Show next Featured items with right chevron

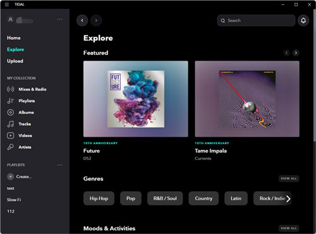(x=296, y=52)
